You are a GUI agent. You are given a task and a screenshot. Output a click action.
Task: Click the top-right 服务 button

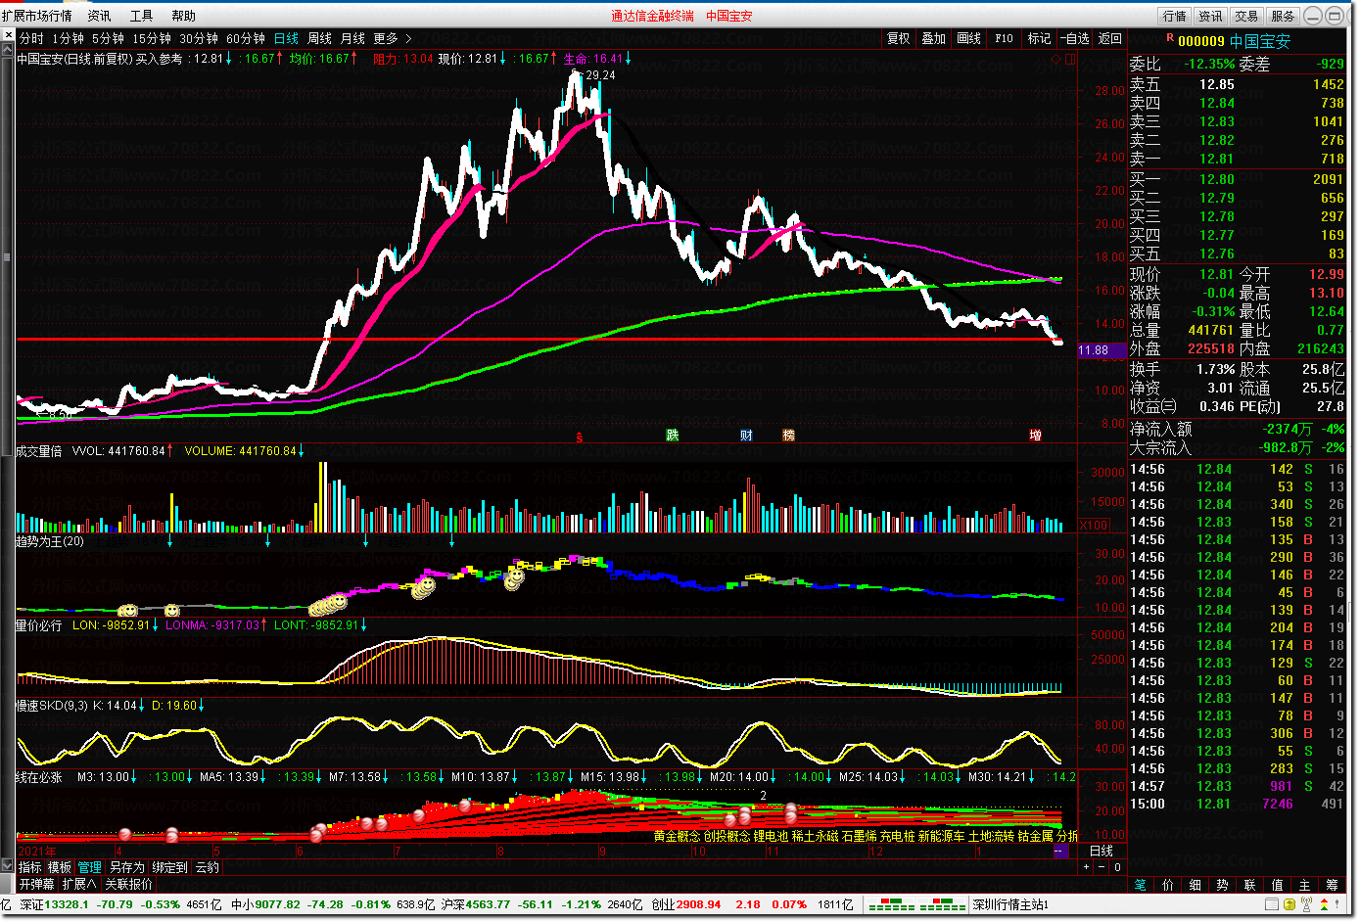pyautogui.click(x=1283, y=16)
